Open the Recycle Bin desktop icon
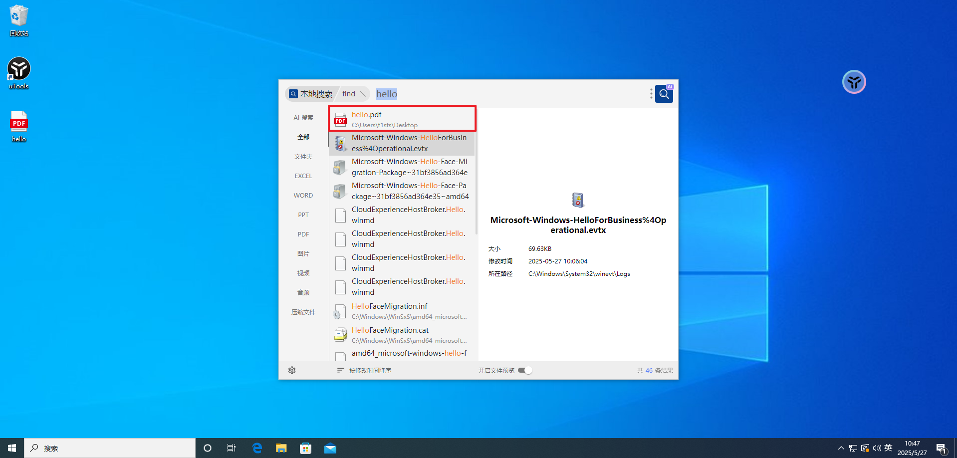Screen dimensions: 957x458 click(x=19, y=20)
